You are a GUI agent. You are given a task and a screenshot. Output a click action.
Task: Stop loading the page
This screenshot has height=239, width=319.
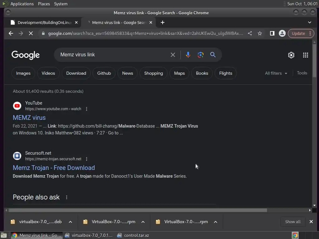31,33
